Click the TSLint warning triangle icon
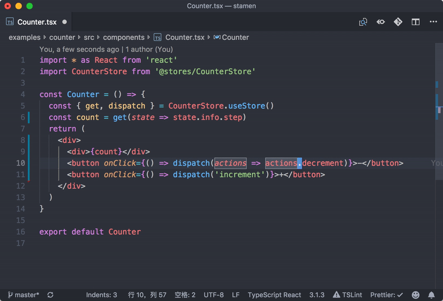This screenshot has height=301, width=443. tap(336, 295)
